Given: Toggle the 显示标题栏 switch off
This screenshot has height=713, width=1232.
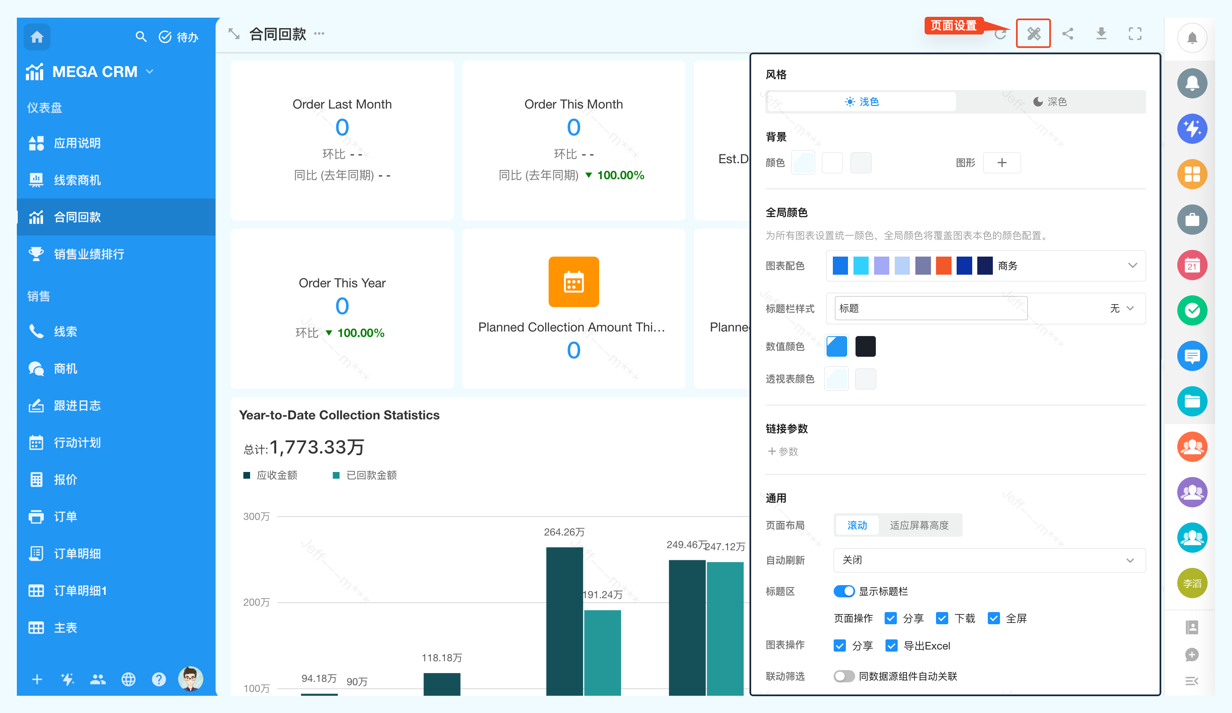Looking at the screenshot, I should click(x=844, y=591).
